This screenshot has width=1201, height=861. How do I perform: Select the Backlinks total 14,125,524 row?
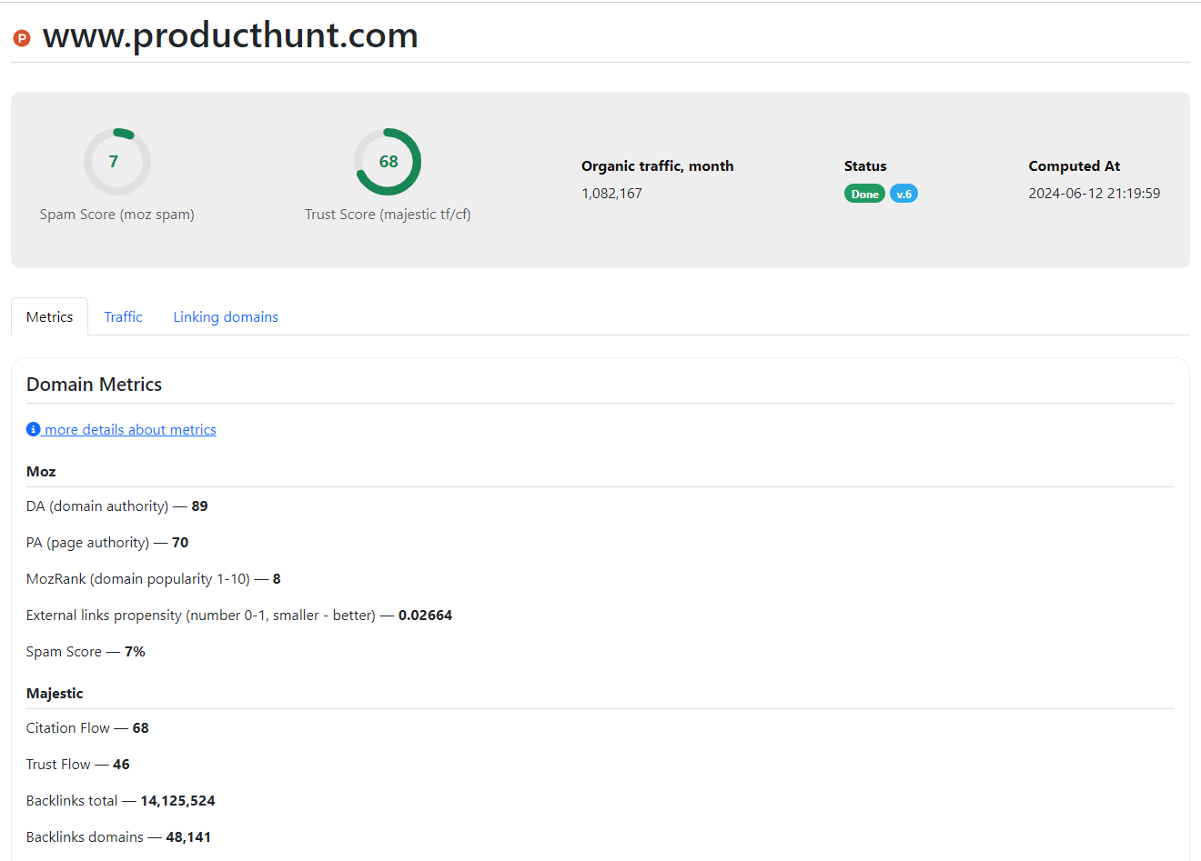(121, 801)
